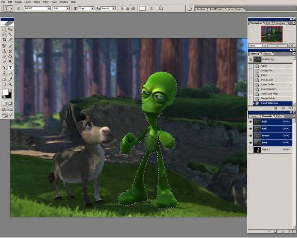Select the Path Selection tool
297x238 pixels.
point(4,68)
